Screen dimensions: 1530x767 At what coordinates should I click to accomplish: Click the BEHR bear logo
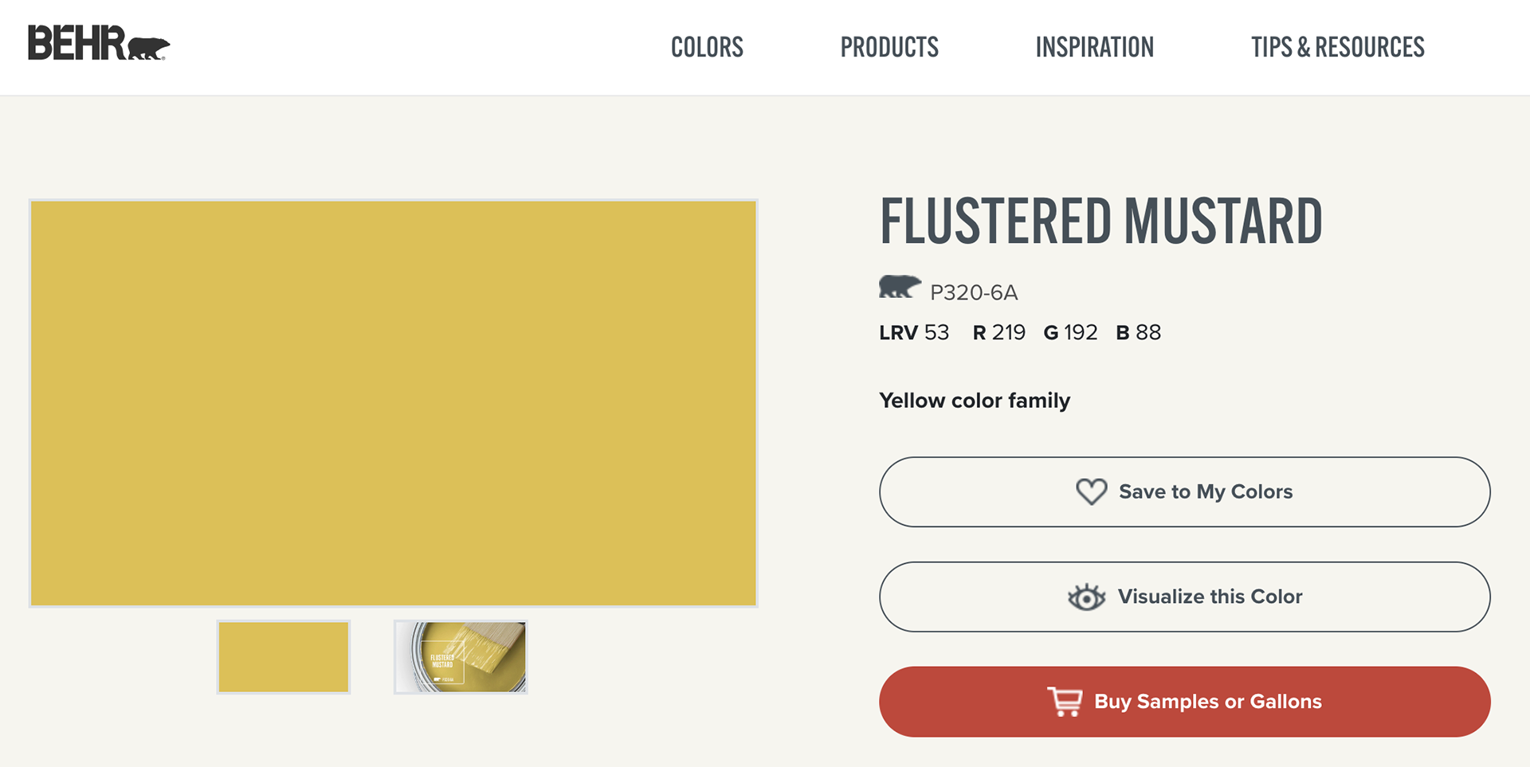(x=99, y=44)
